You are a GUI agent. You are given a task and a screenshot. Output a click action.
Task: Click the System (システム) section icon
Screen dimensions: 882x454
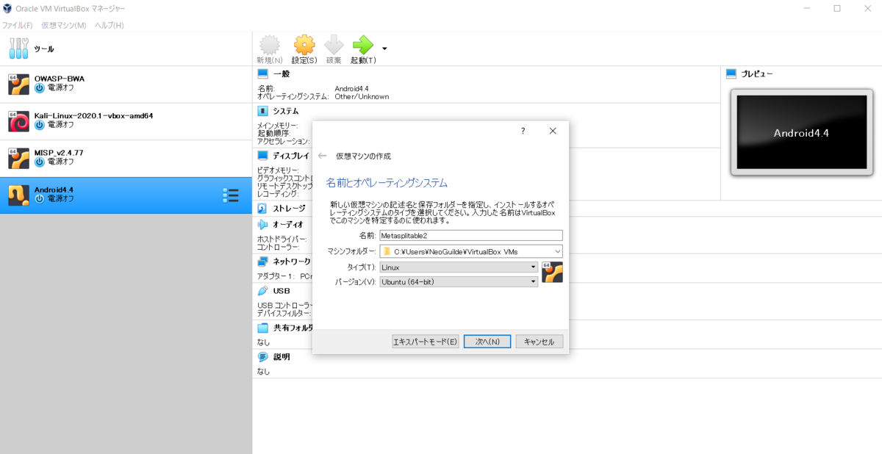tap(263, 111)
